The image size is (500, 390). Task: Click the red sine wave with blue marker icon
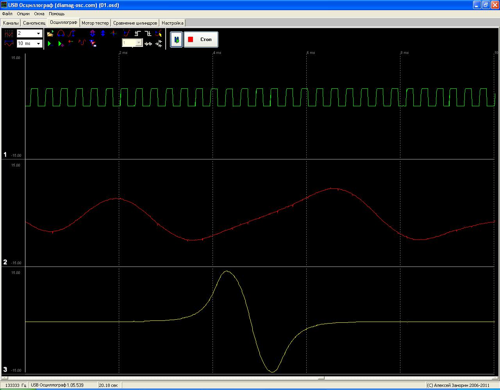82,43
